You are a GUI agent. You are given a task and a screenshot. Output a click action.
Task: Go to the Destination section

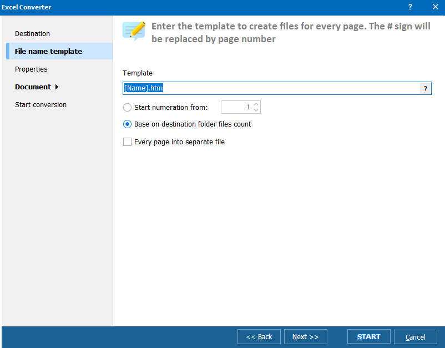(x=32, y=34)
